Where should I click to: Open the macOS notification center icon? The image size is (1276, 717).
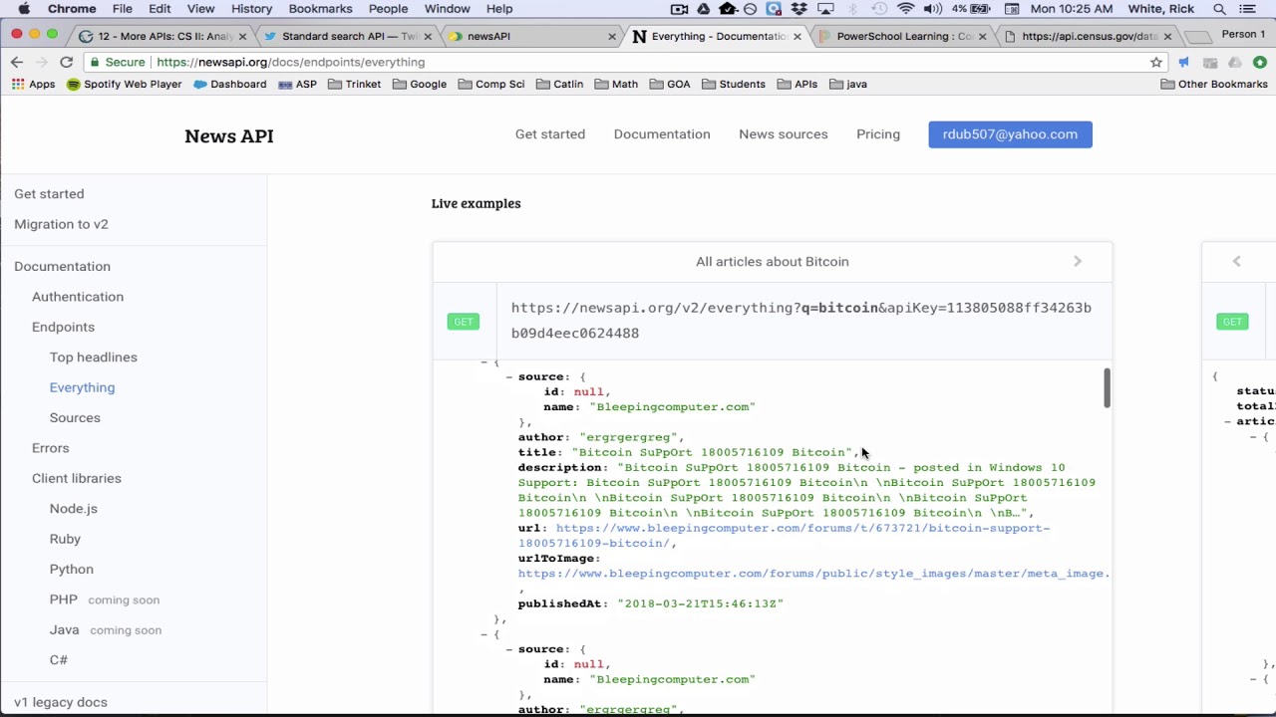pyautogui.click(x=1247, y=9)
